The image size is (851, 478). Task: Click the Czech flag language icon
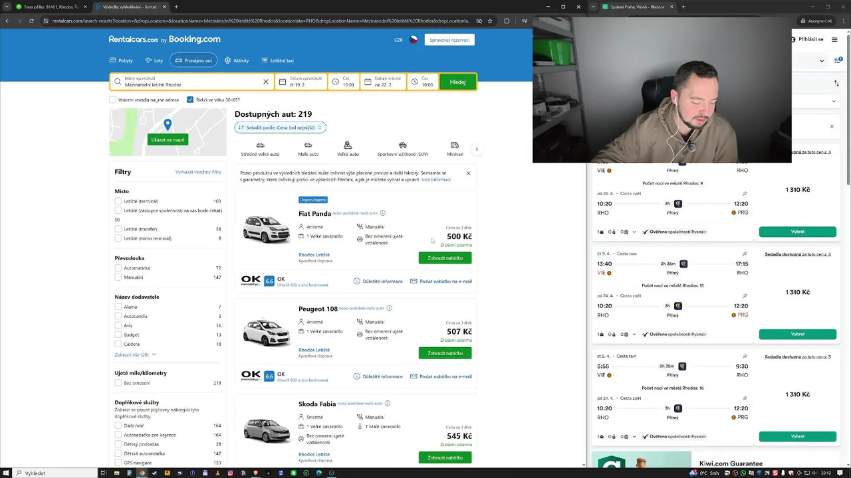tap(414, 40)
